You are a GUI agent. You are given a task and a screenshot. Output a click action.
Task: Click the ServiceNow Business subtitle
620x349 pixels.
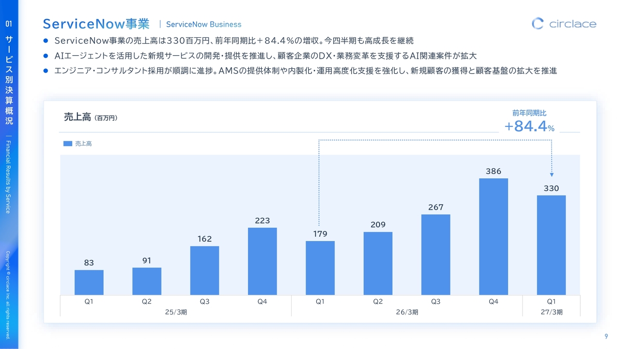(203, 24)
